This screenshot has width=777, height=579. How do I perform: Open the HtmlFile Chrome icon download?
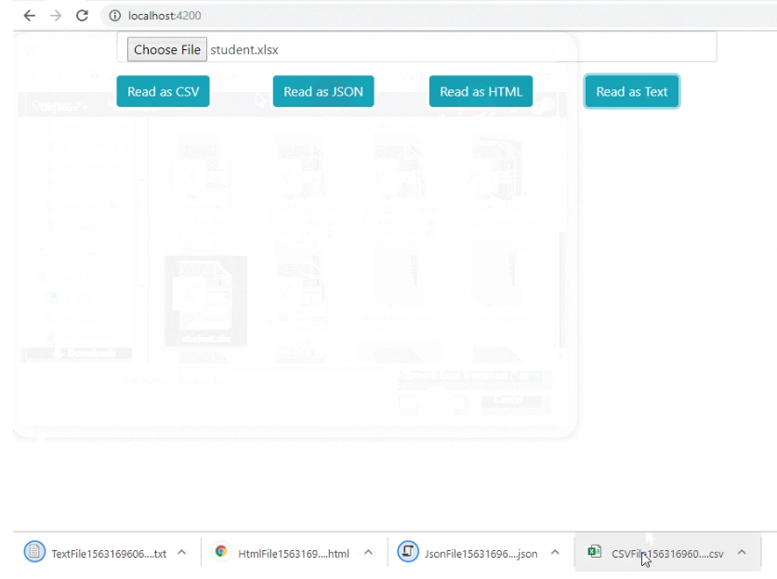221,551
